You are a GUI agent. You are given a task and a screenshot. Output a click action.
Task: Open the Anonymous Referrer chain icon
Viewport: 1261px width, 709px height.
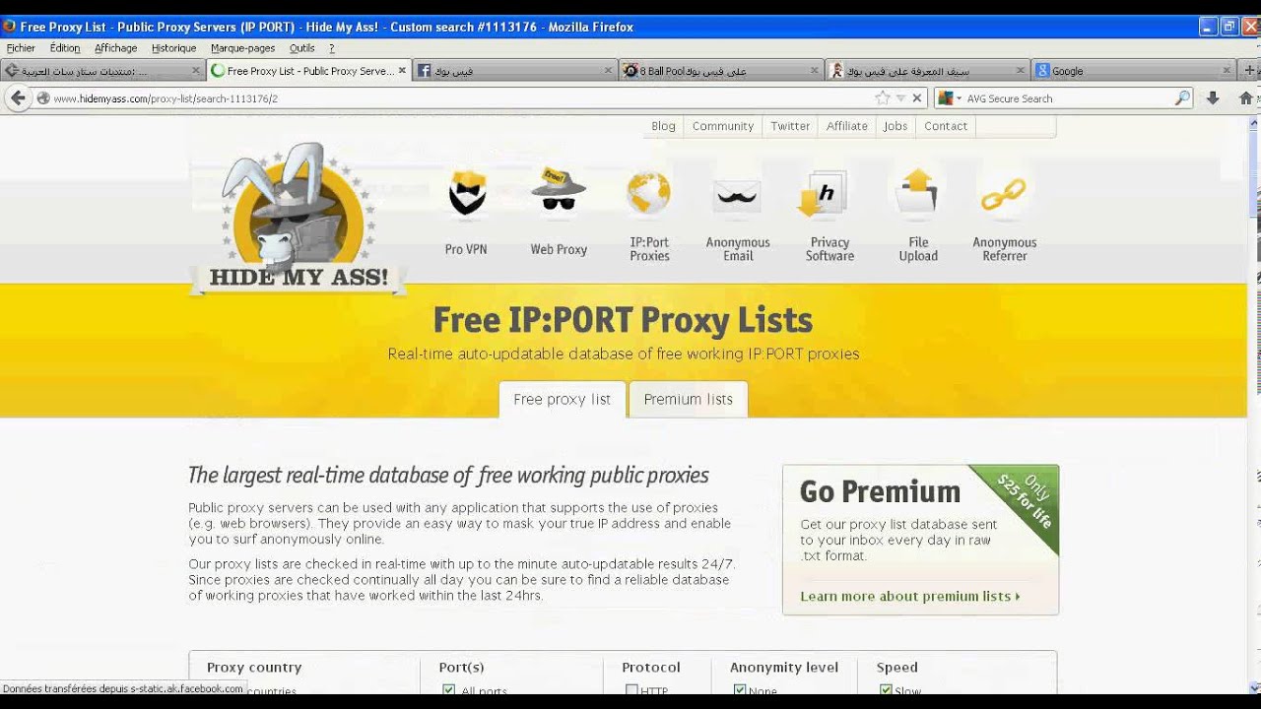point(1004,194)
